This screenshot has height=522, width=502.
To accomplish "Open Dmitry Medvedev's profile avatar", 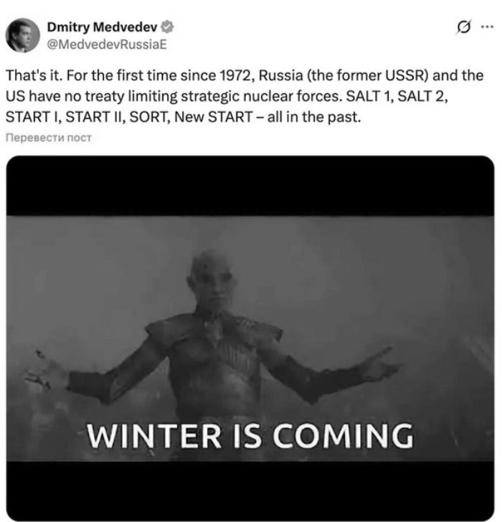I will point(23,35).
